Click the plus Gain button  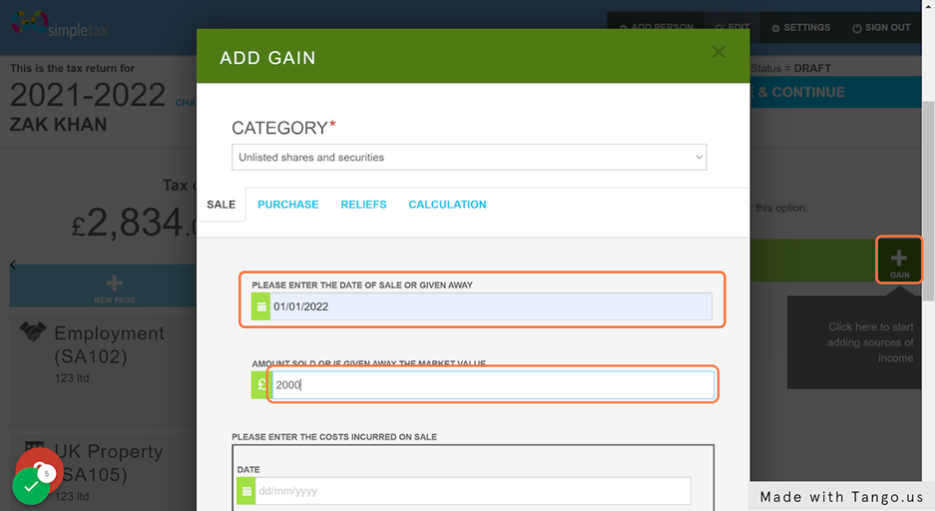[x=899, y=259]
